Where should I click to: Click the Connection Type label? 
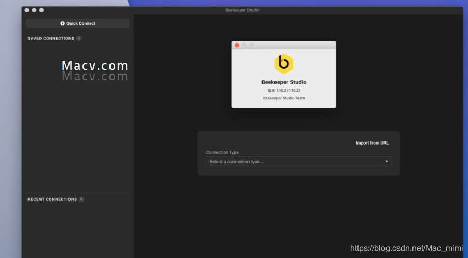[x=222, y=152]
